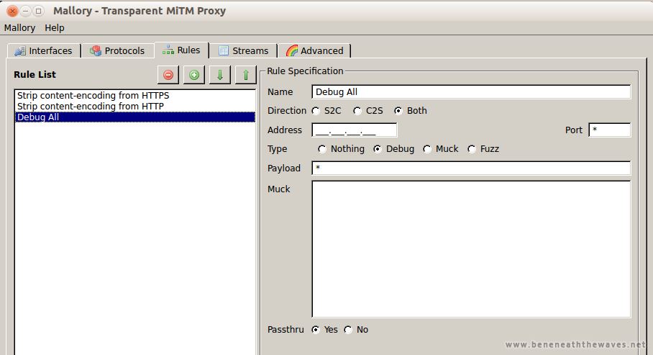This screenshot has width=653, height=355.
Task: Click the Address input field
Action: (355, 130)
